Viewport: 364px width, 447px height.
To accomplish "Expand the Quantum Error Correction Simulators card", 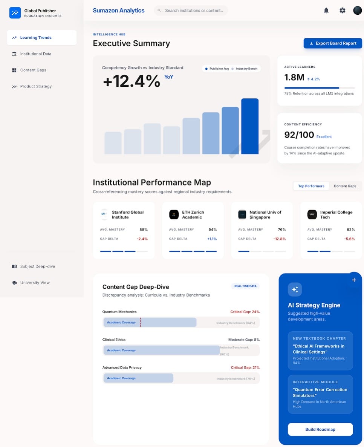I will coord(320,394).
